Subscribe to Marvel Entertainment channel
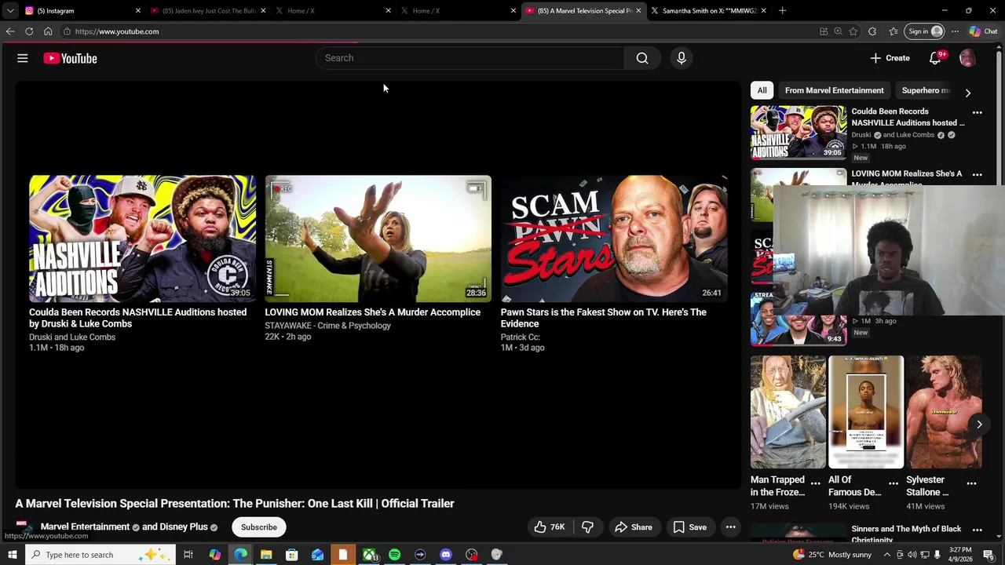Image resolution: width=1005 pixels, height=565 pixels. coord(259,527)
